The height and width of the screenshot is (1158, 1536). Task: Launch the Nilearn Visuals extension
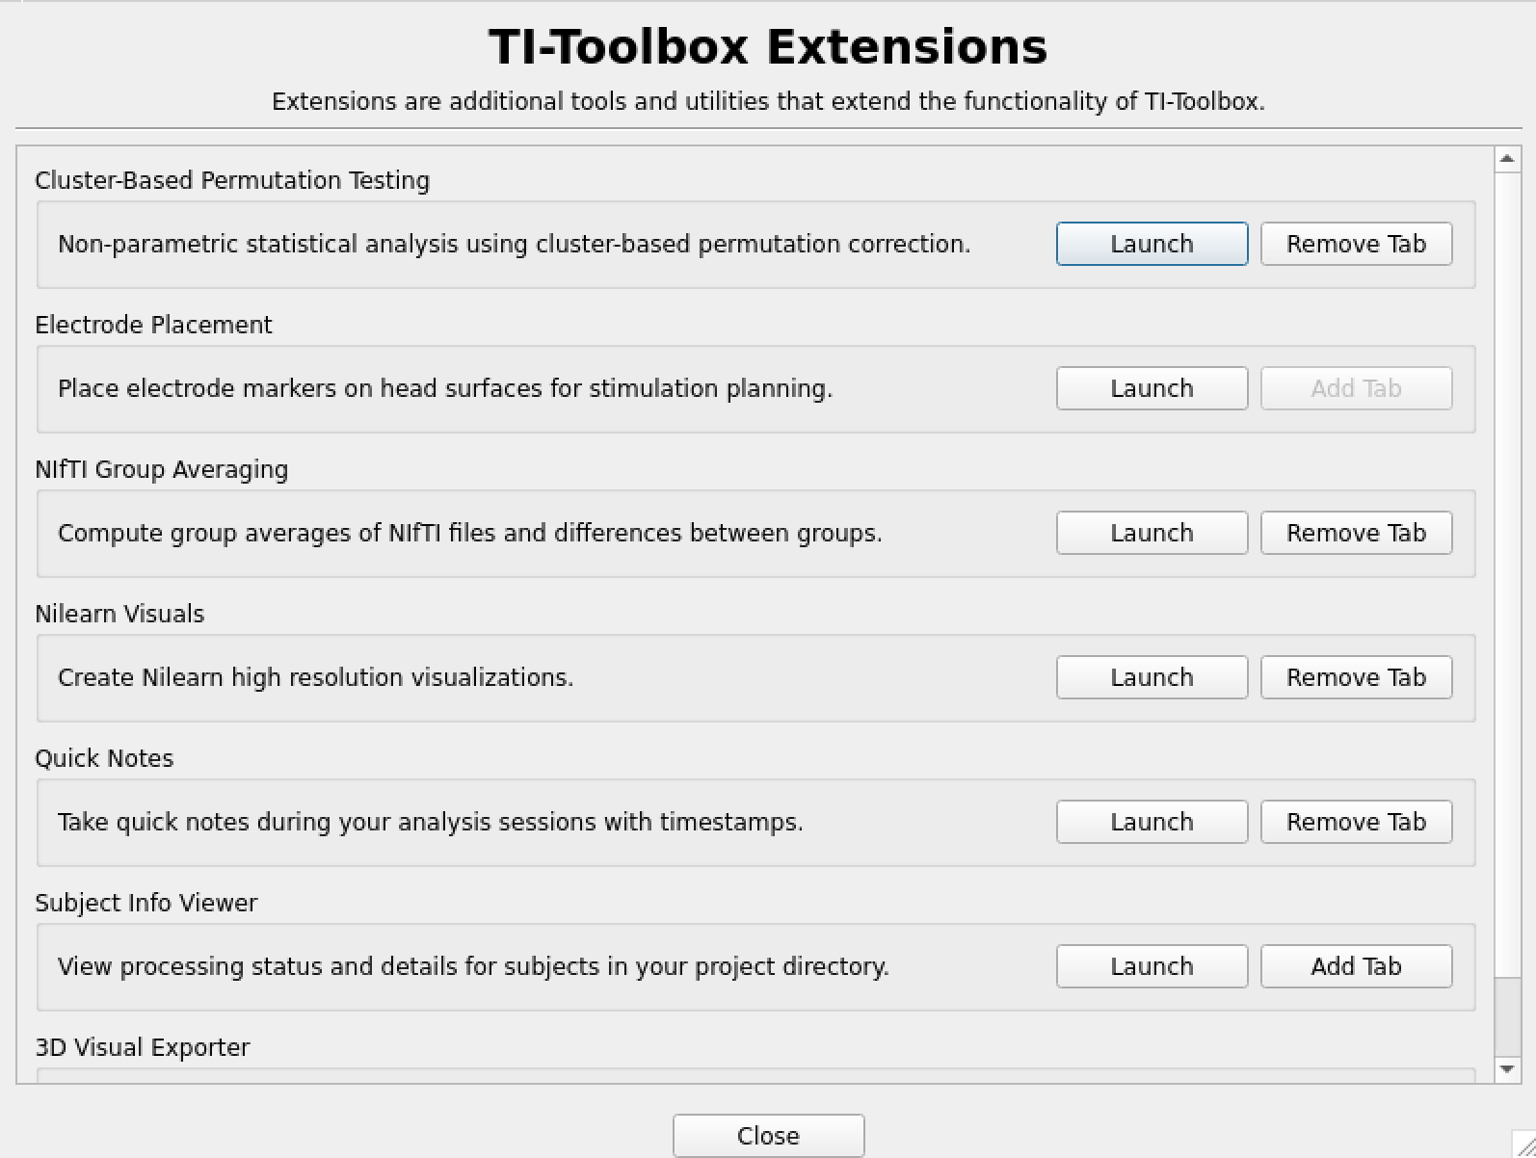pos(1152,676)
